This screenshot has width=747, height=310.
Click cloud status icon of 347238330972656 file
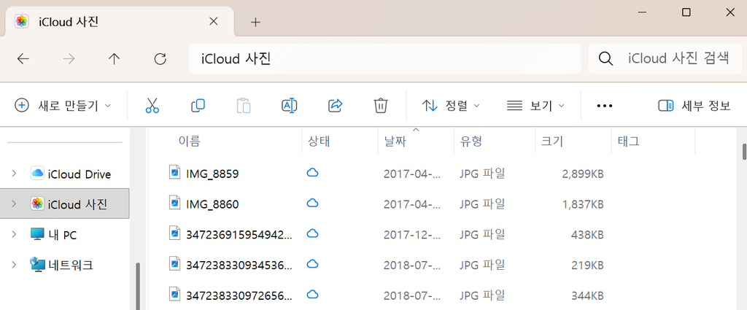pos(312,294)
